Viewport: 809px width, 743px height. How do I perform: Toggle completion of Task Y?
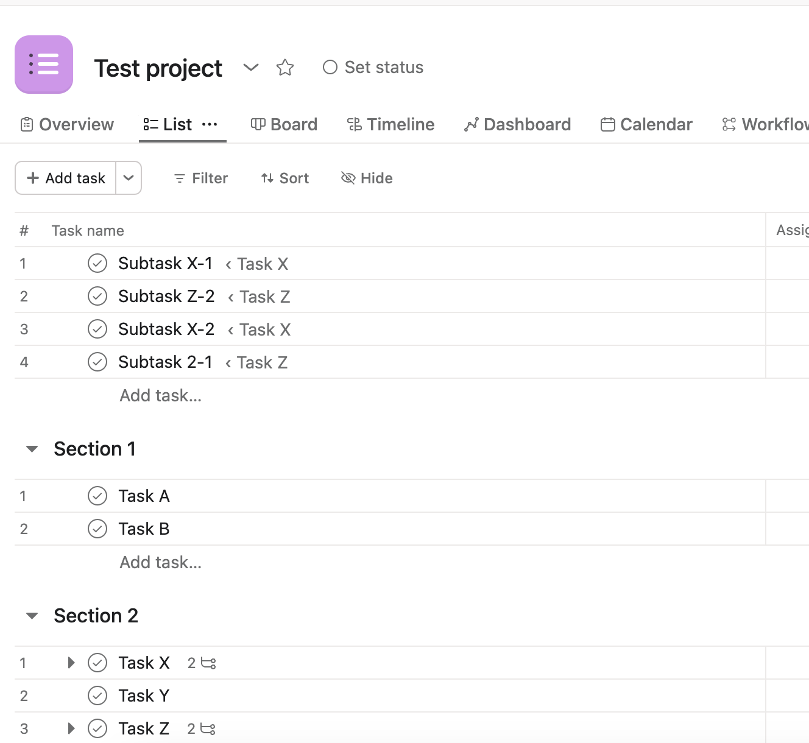97,696
